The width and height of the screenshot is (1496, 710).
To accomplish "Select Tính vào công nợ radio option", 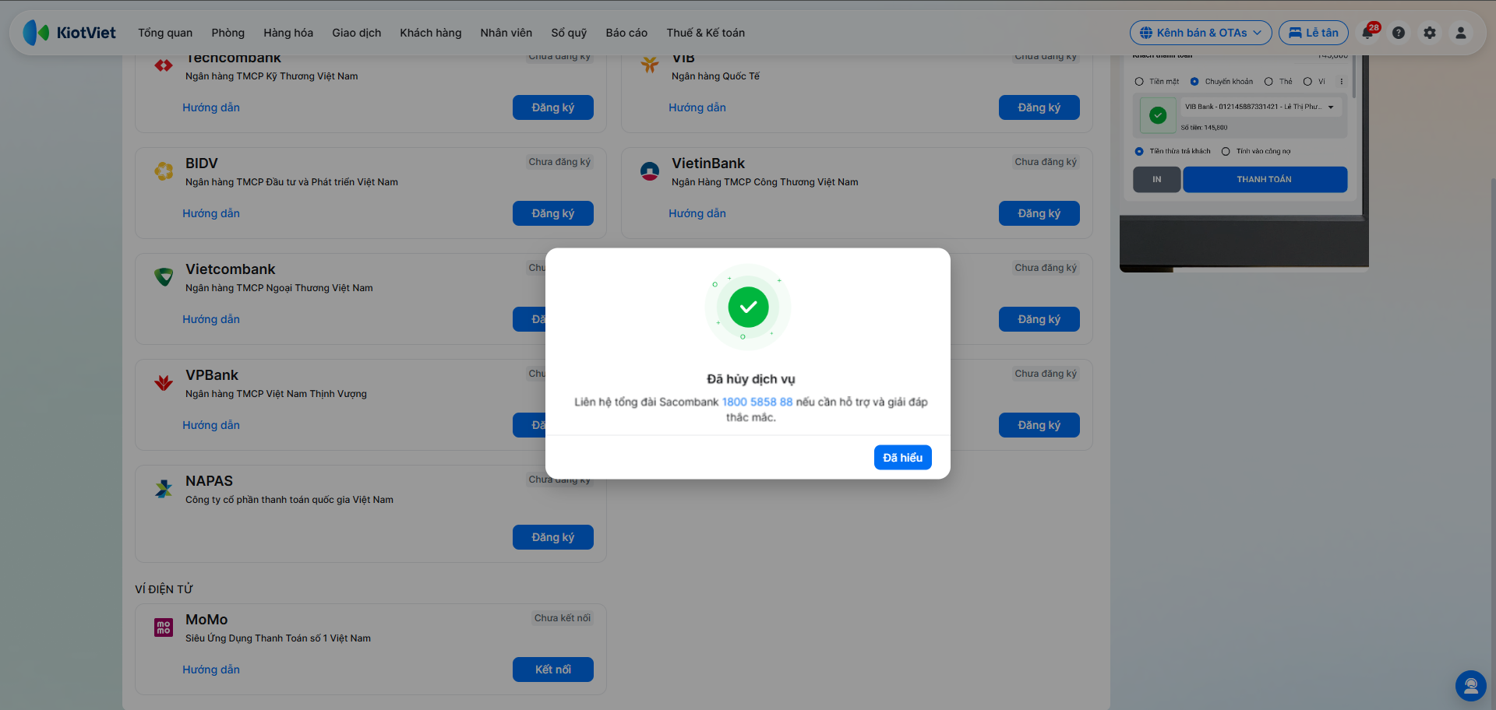I will pyautogui.click(x=1226, y=152).
